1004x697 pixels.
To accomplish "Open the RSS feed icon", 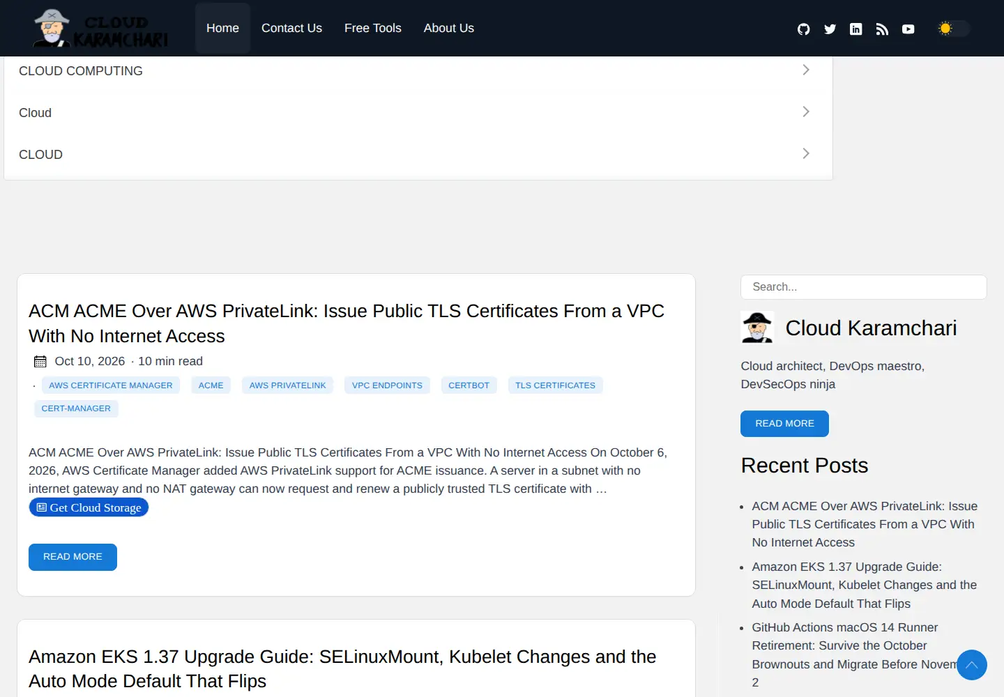I will (x=882, y=29).
